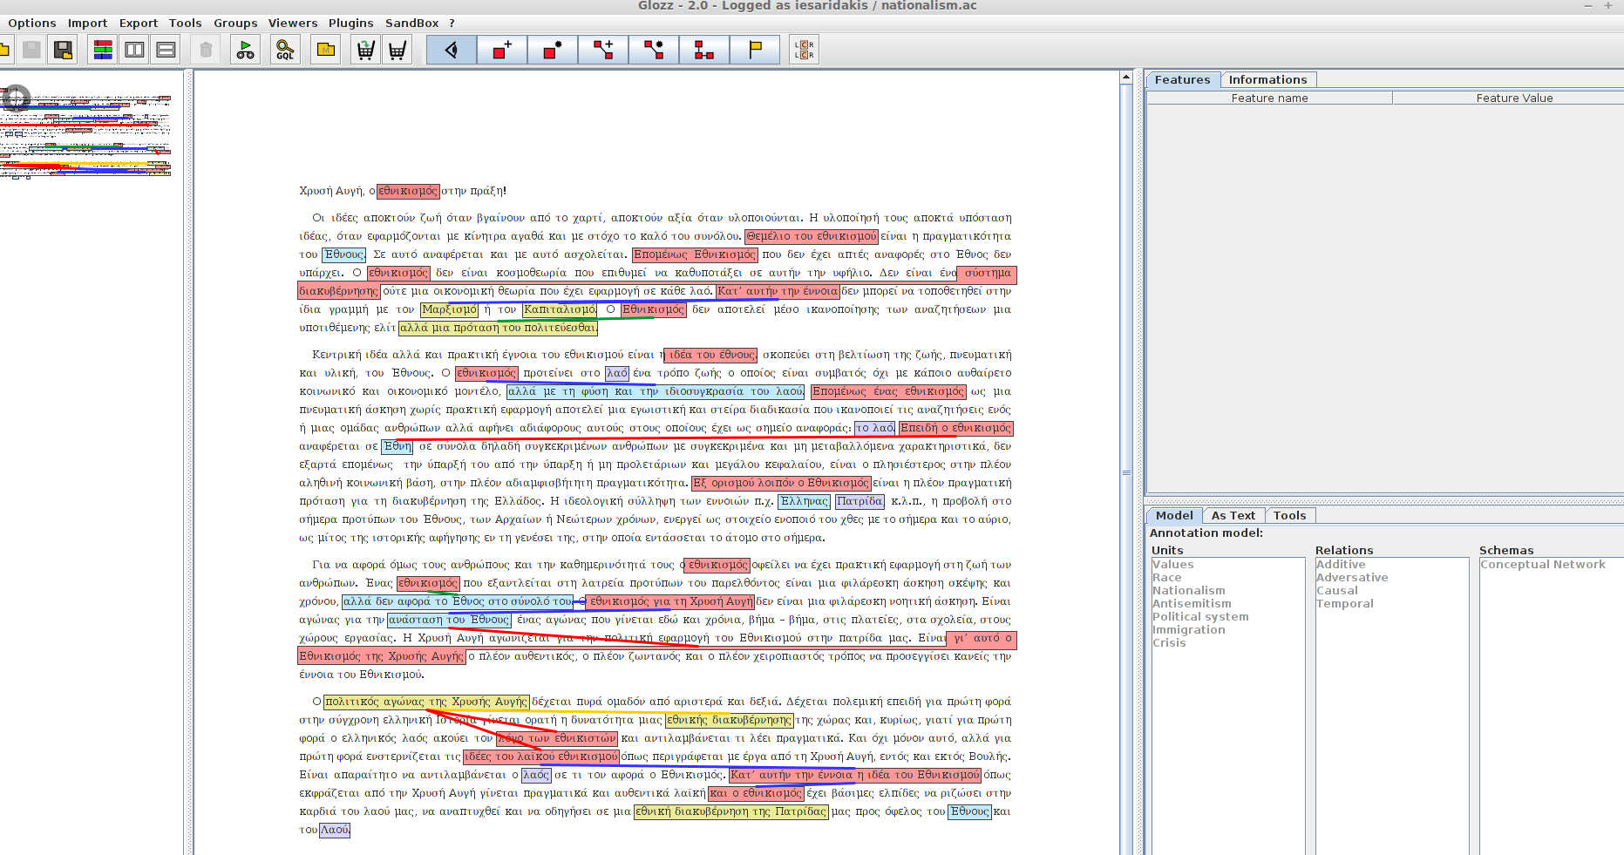Image resolution: width=1624 pixels, height=855 pixels.
Task: Select Values in Units list
Action: [x=1172, y=564]
